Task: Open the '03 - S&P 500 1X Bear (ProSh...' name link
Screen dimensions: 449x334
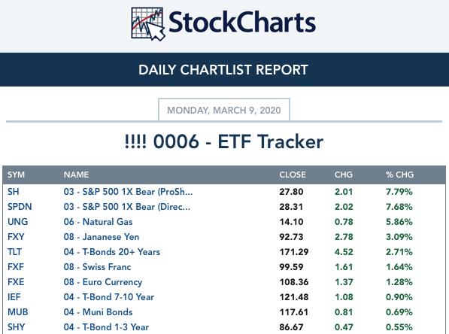Action: coord(128,192)
